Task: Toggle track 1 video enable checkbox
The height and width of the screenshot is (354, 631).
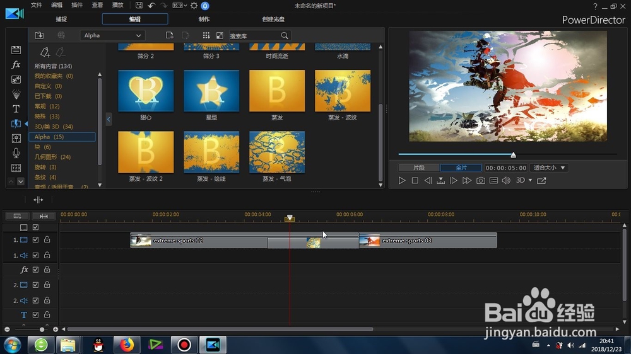Action: click(x=35, y=239)
